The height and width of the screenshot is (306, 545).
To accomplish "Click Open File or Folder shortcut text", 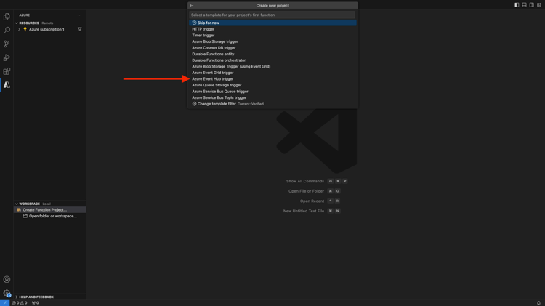I will coord(306,191).
